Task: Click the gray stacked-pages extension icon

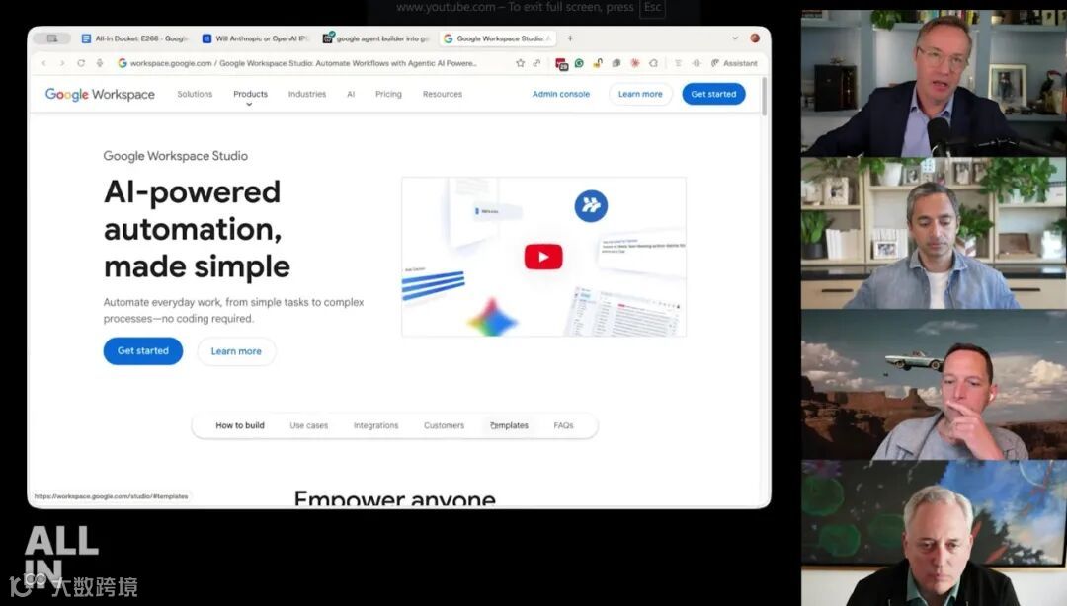Action: coord(616,63)
